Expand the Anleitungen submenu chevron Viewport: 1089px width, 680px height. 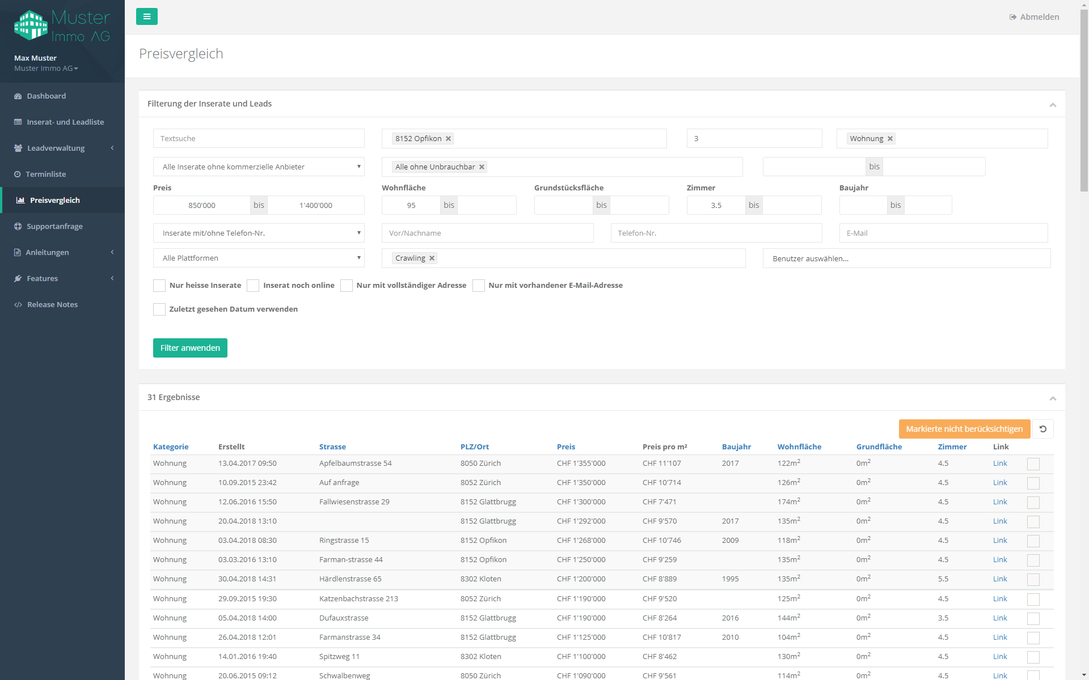[x=112, y=252]
